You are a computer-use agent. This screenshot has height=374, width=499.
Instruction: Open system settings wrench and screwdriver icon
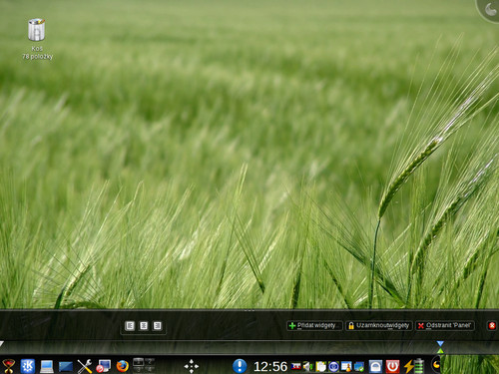point(85,366)
